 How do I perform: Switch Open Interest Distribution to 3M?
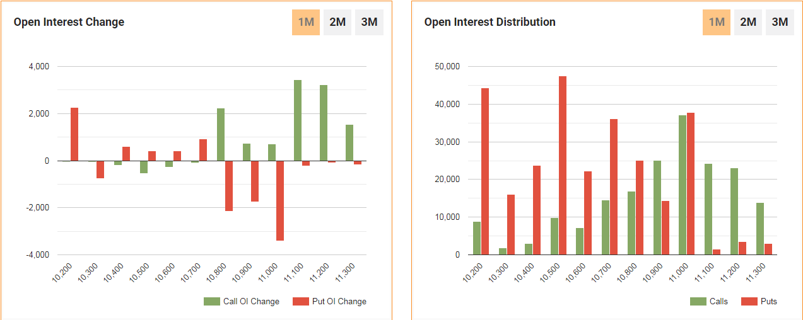pos(780,22)
